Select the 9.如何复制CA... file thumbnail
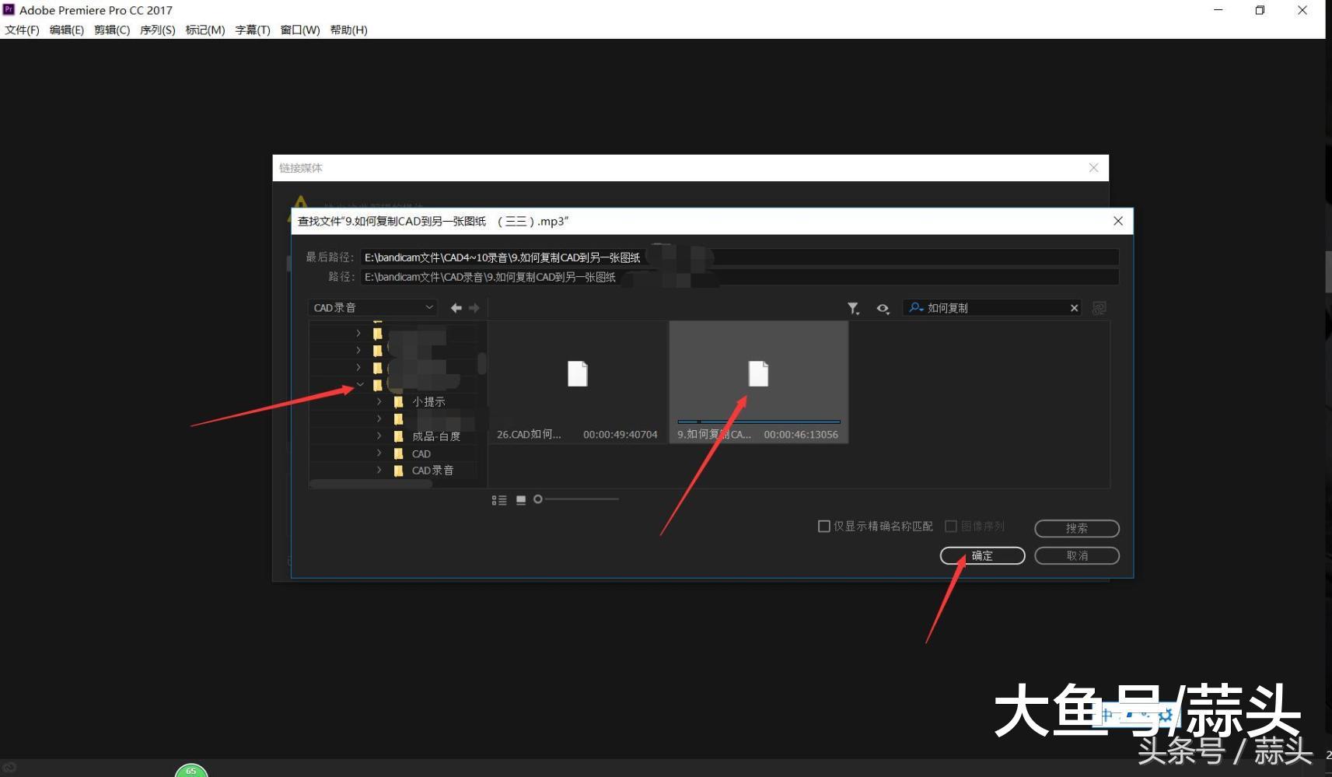This screenshot has height=777, width=1332. 759,383
